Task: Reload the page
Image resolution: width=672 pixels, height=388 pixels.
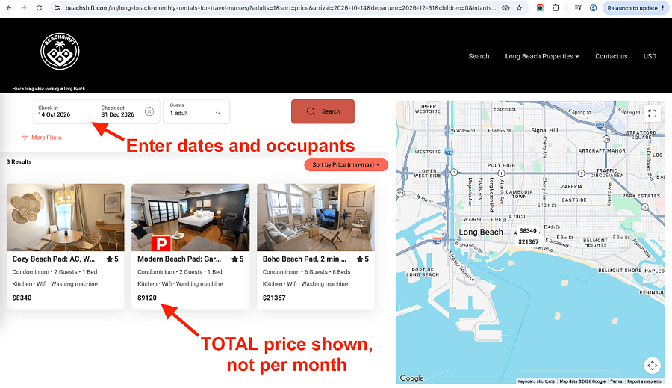Action: coord(39,7)
